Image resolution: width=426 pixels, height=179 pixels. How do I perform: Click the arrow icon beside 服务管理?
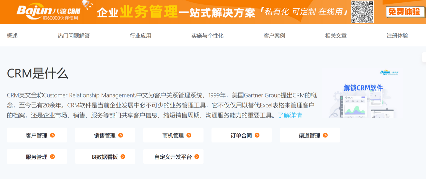coord(52,157)
